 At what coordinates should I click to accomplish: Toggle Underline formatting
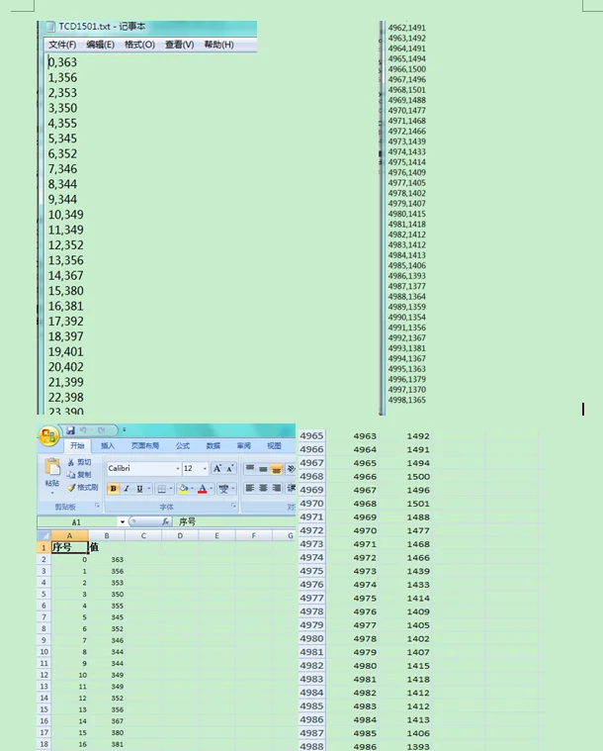[139, 489]
